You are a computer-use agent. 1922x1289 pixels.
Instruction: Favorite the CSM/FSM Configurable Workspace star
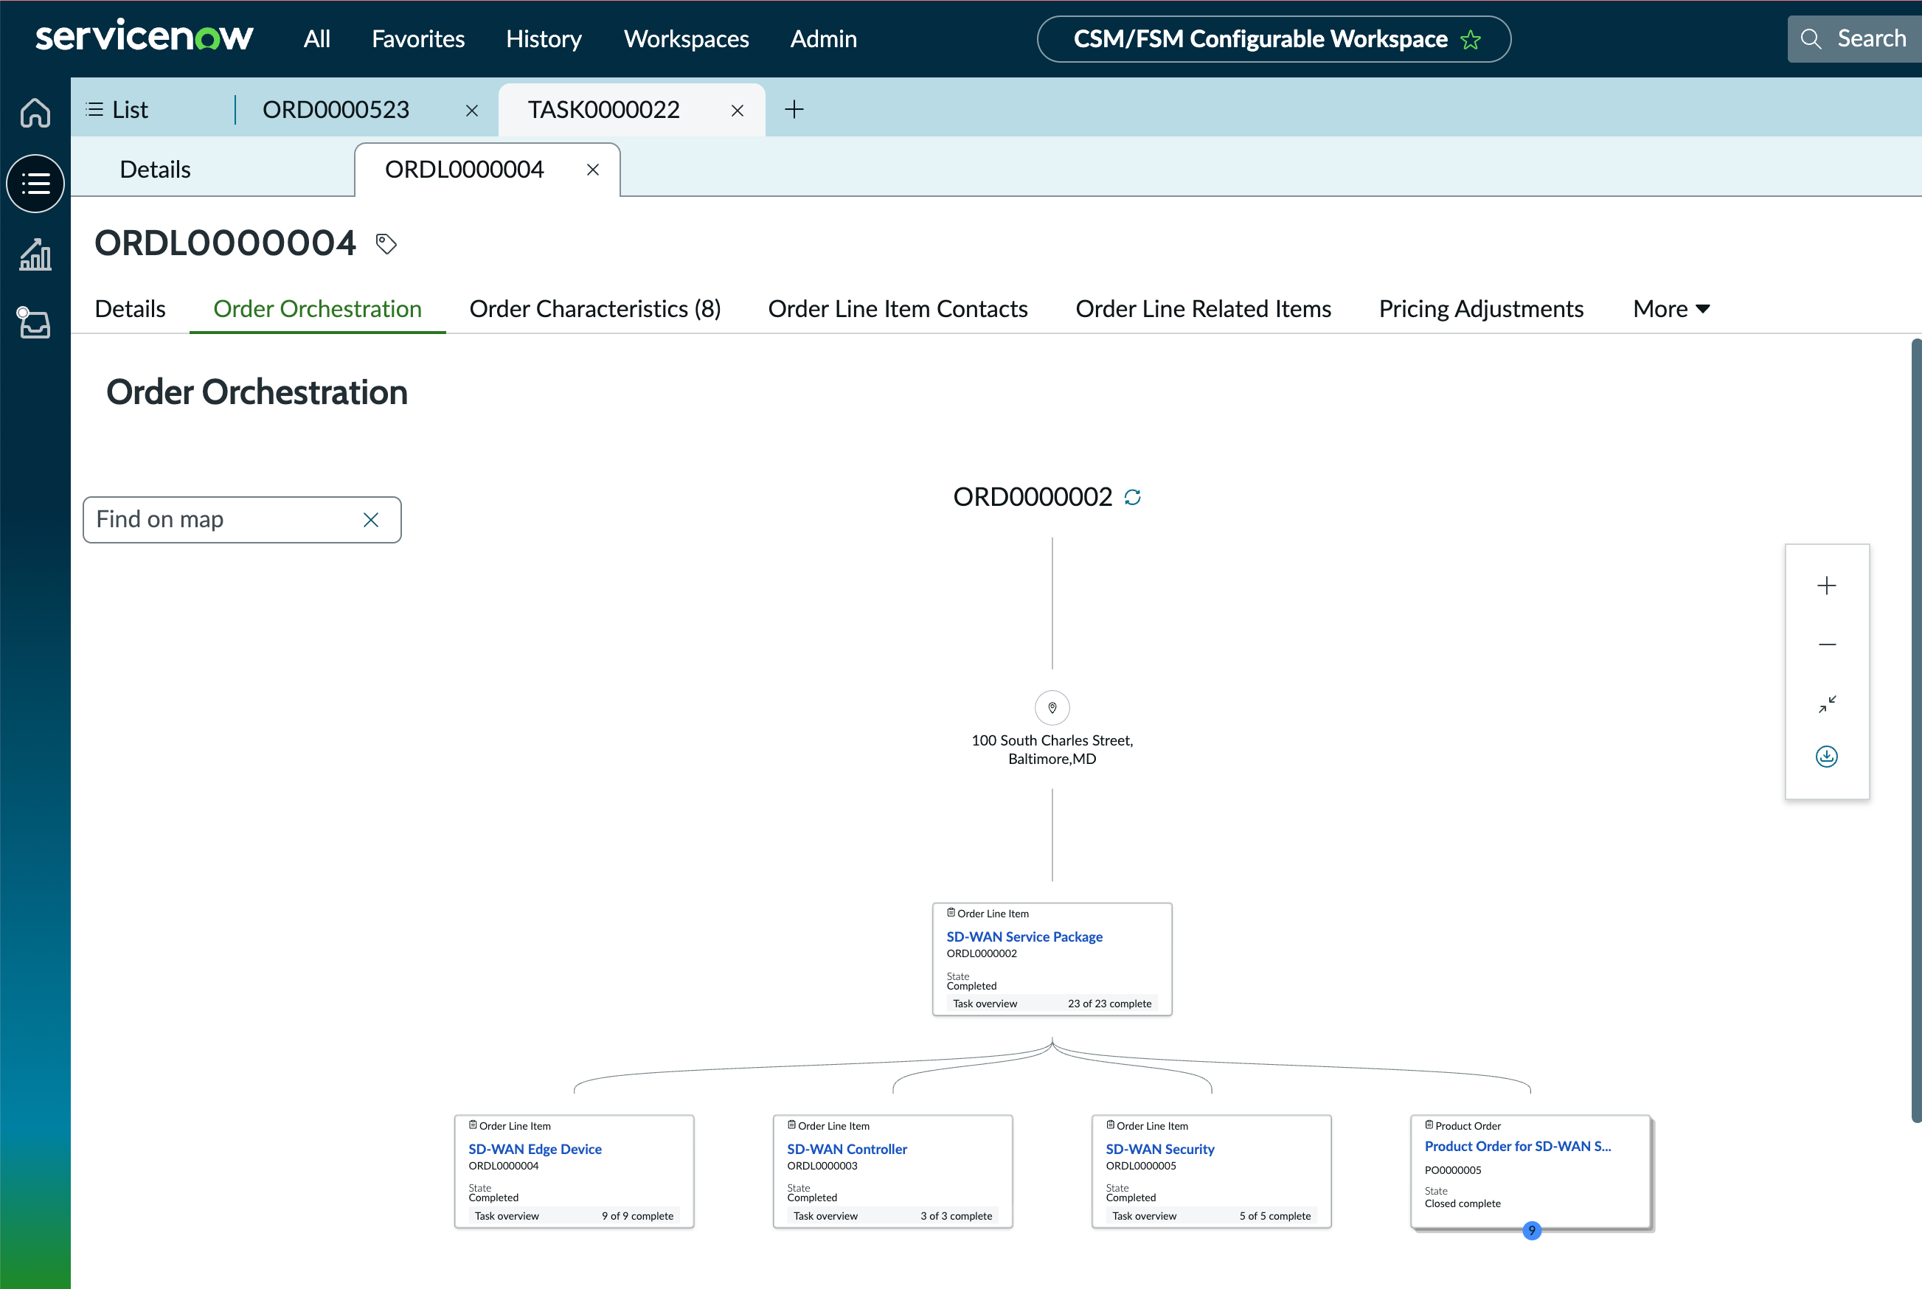point(1471,40)
